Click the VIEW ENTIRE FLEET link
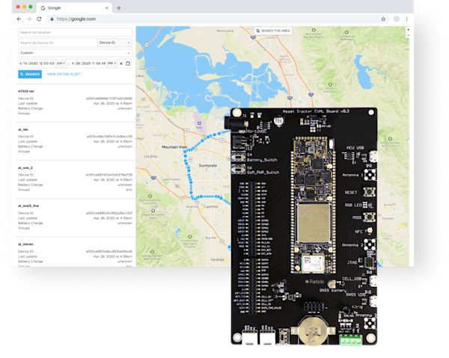449x358 pixels. (64, 74)
